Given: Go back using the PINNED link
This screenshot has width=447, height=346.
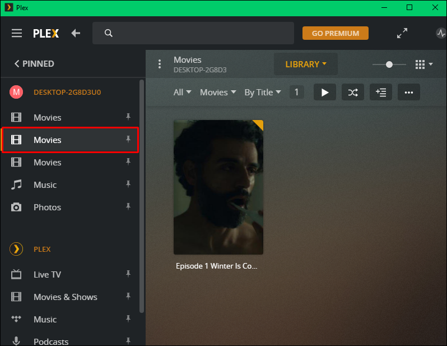Looking at the screenshot, I should click(34, 64).
